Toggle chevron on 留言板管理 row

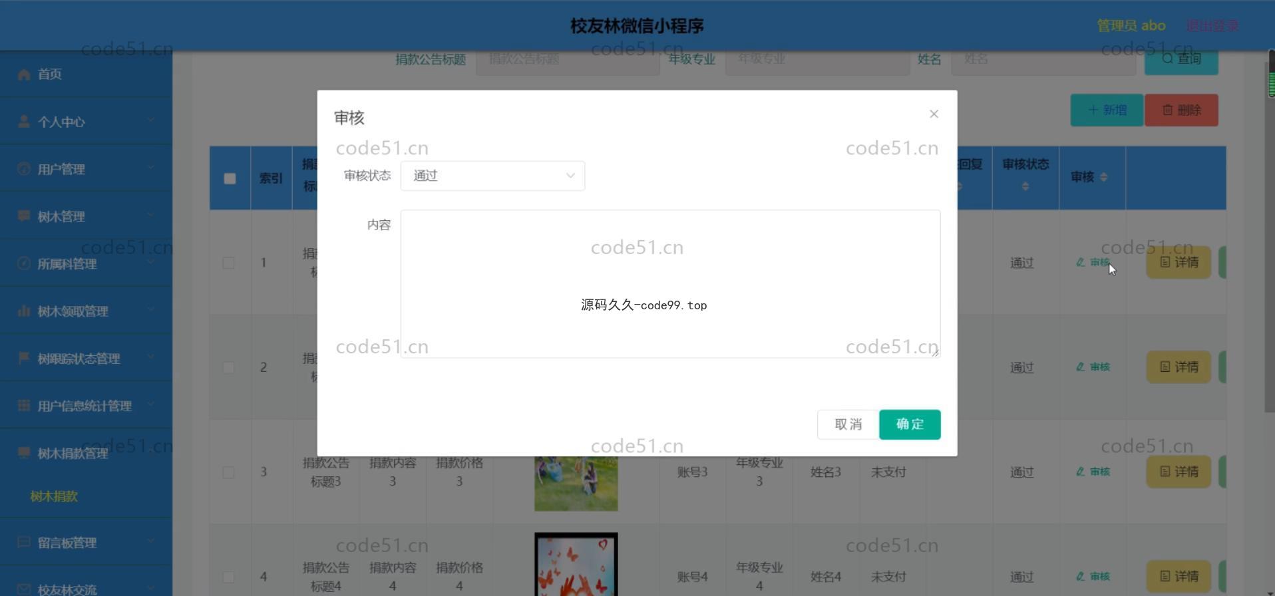(151, 541)
